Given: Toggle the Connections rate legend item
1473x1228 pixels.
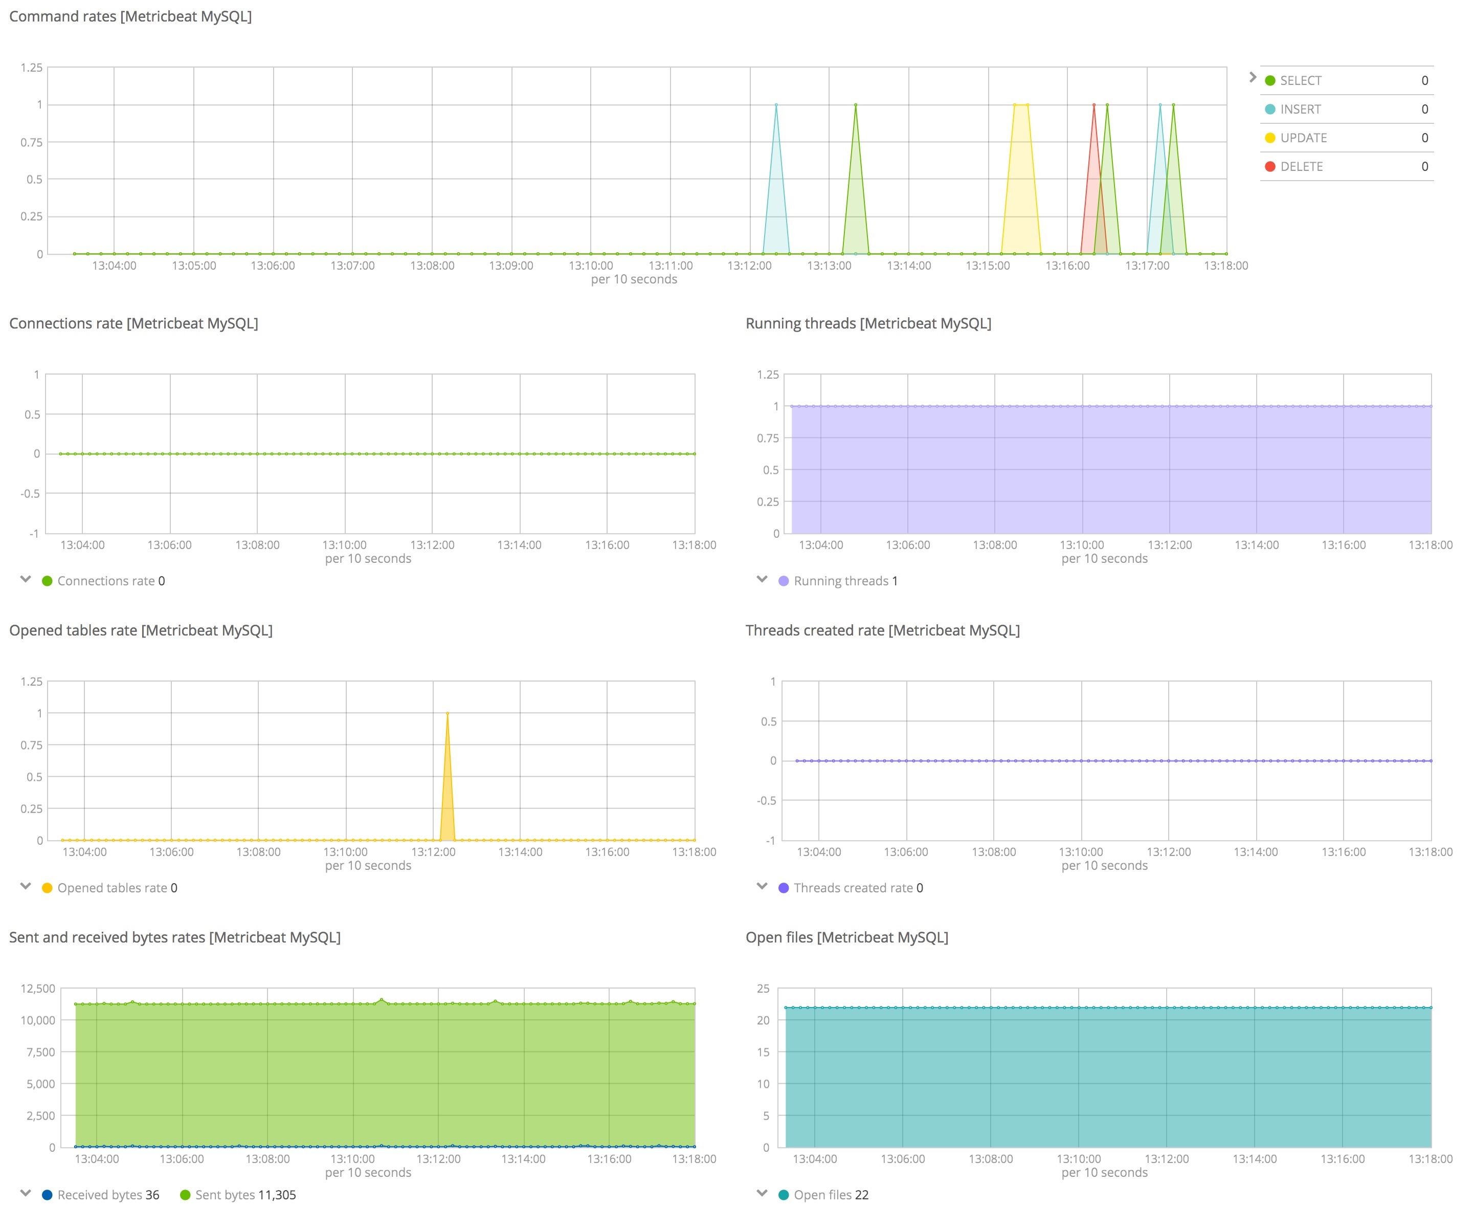Looking at the screenshot, I should click(x=104, y=581).
